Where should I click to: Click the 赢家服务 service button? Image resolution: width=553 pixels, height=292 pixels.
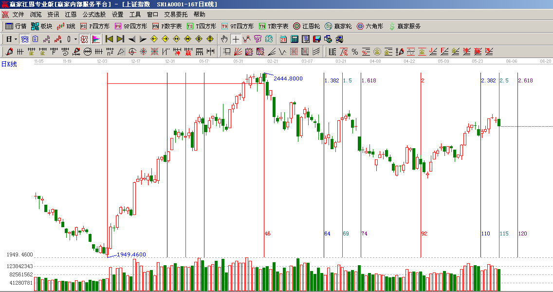tap(404, 26)
